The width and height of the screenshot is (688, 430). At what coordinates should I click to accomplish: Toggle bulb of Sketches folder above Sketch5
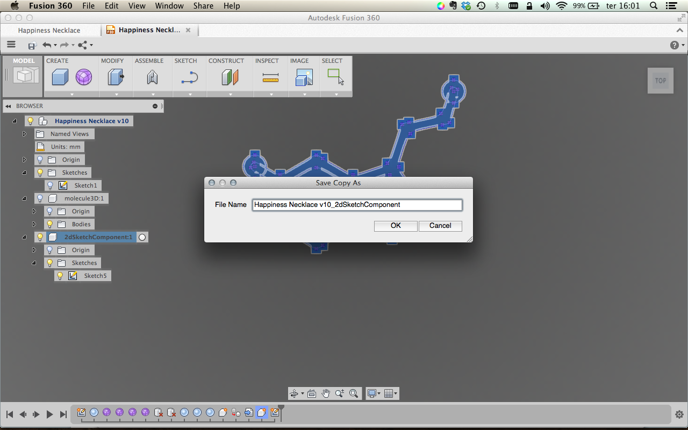pos(50,263)
